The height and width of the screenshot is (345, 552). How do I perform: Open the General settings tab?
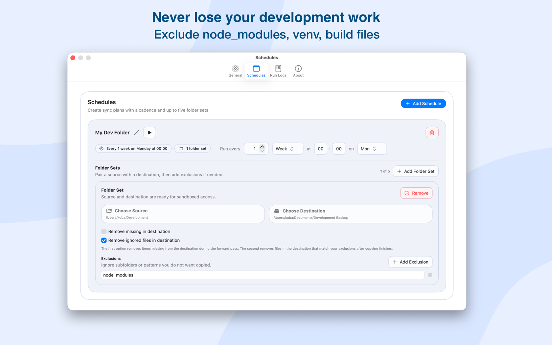click(235, 71)
